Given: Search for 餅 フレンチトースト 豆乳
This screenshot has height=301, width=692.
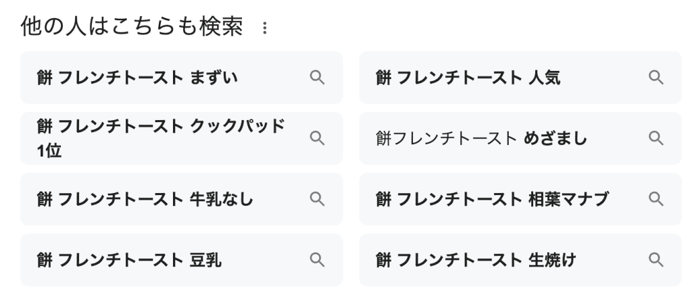Looking at the screenshot, I should [x=128, y=261].
